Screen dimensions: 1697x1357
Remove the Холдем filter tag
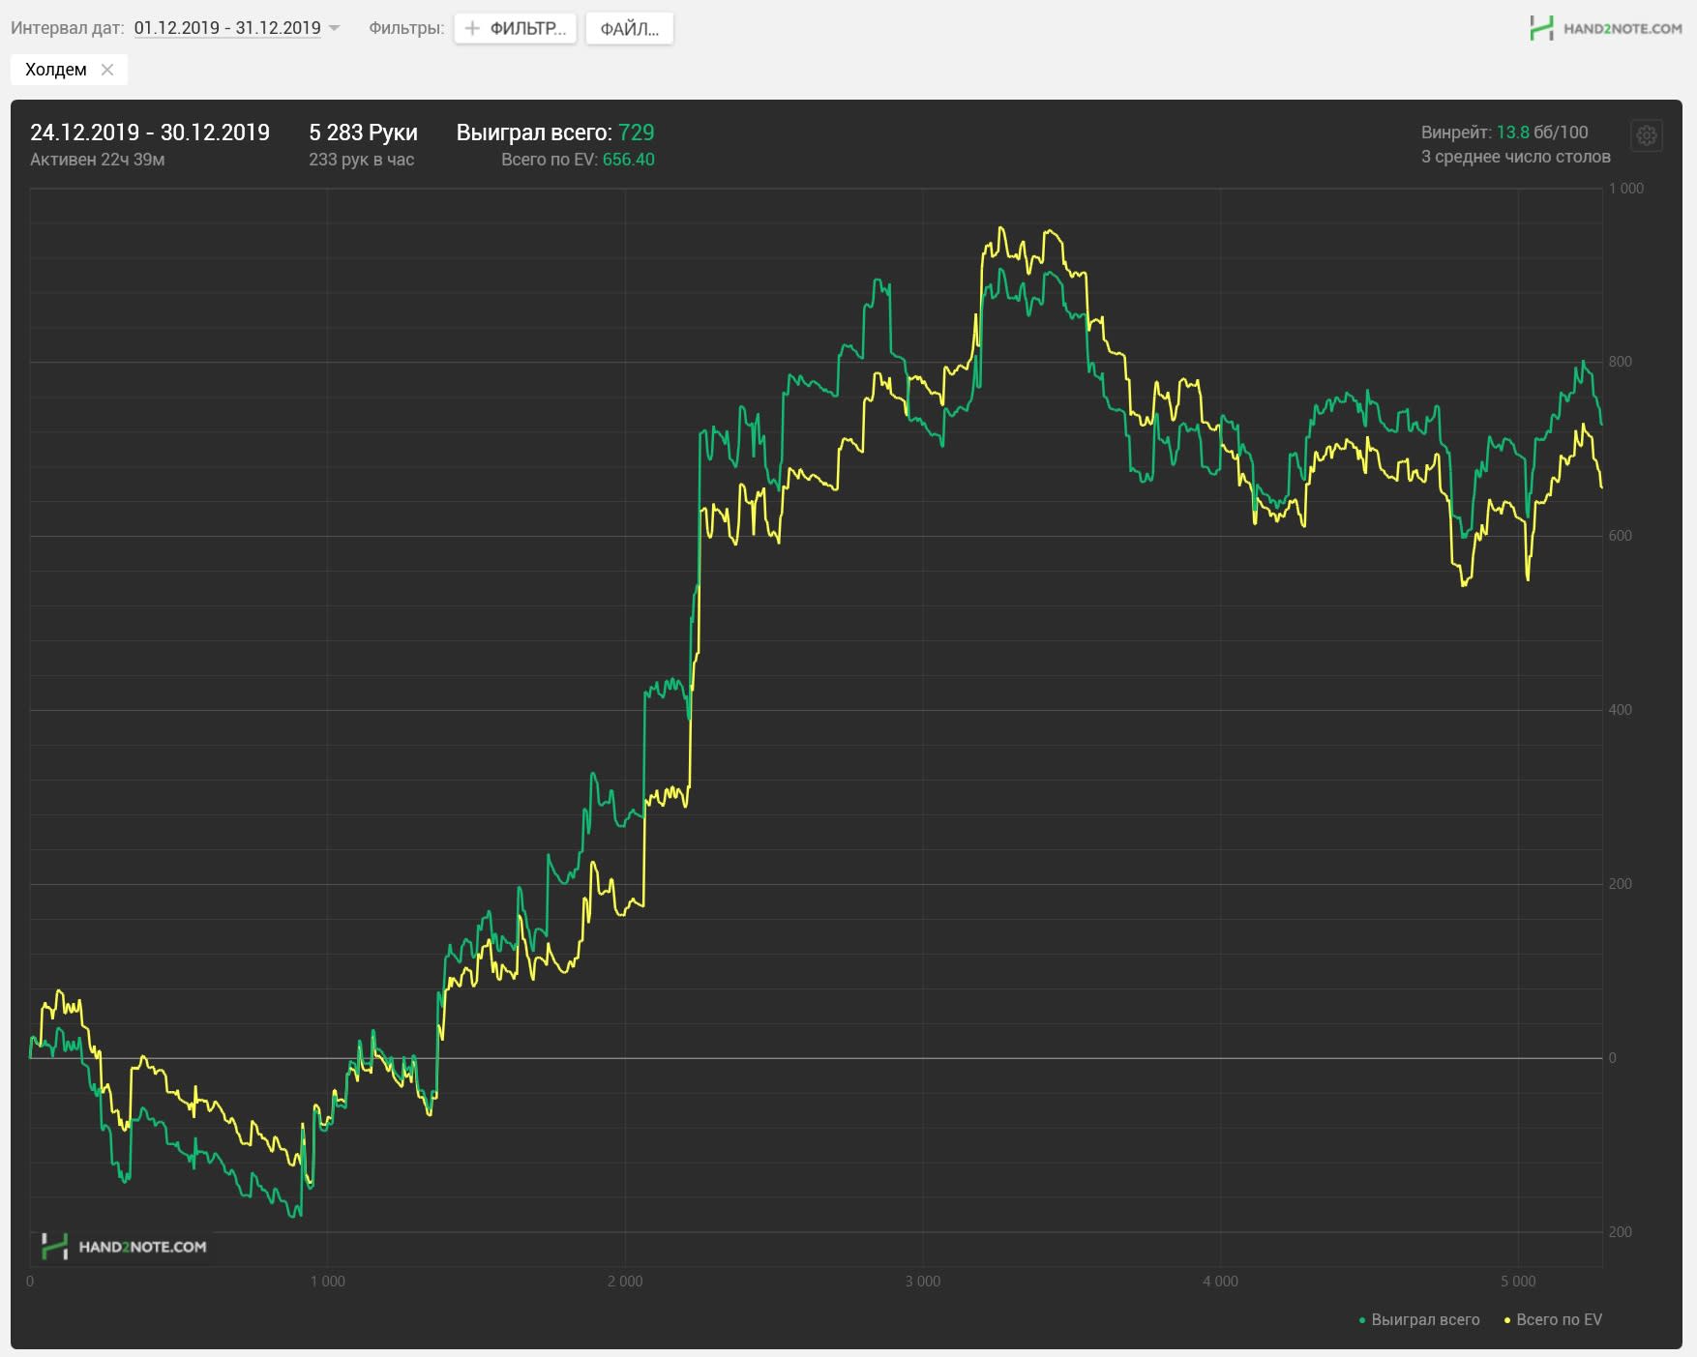107,70
